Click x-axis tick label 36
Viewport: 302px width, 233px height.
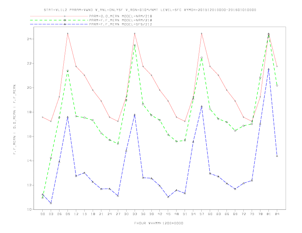coord(143,214)
